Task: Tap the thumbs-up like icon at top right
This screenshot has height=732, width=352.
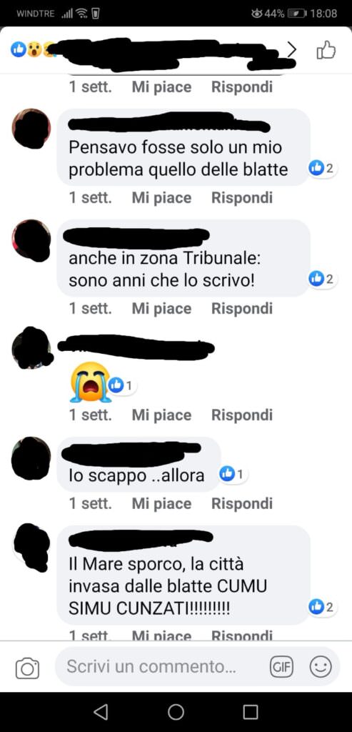Action: pos(326,50)
